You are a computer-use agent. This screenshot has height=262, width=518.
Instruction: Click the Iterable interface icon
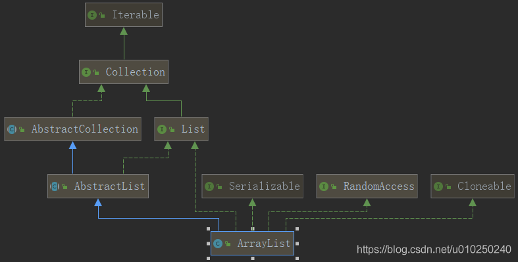[92, 15]
